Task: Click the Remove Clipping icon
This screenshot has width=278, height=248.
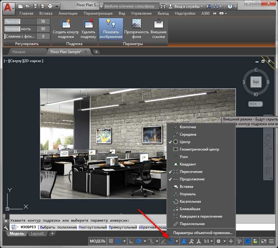Action: pos(88,25)
